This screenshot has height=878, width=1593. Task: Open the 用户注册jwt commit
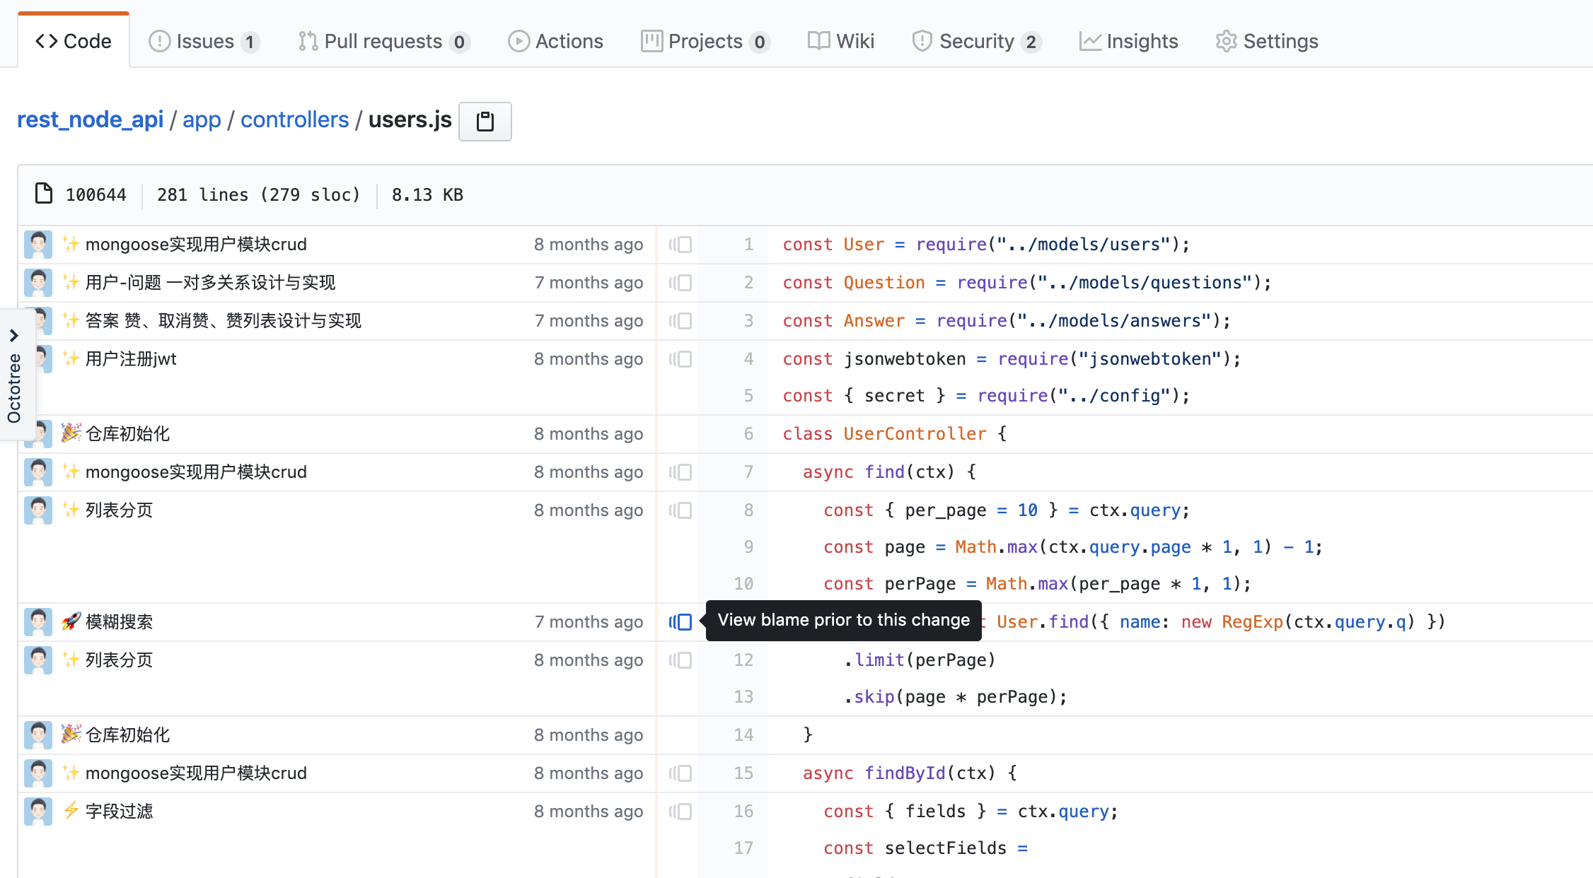coord(131,359)
